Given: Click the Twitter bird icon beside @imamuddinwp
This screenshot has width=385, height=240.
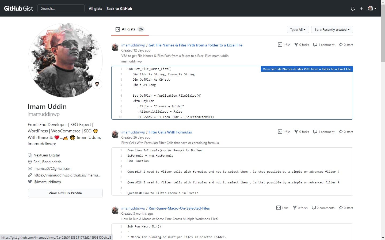Looking at the screenshot, I should [30, 182].
